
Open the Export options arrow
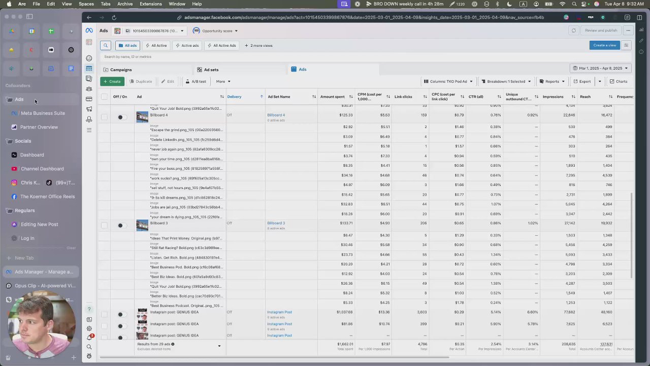coord(600,81)
